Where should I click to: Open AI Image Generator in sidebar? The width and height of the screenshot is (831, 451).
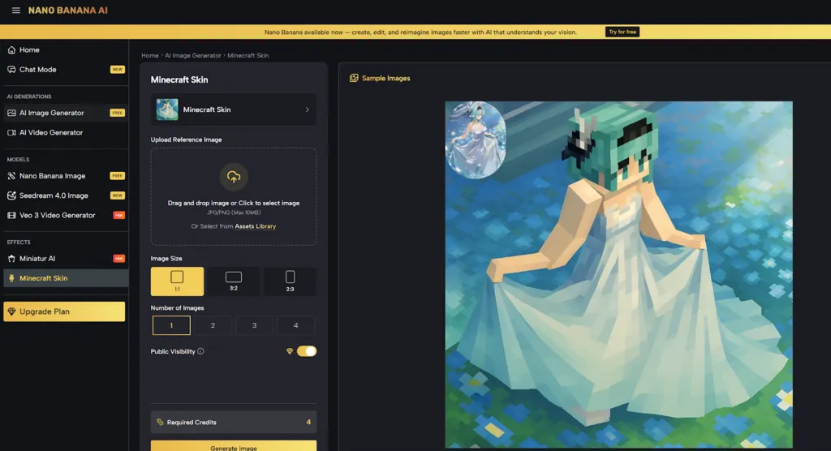pos(65,113)
